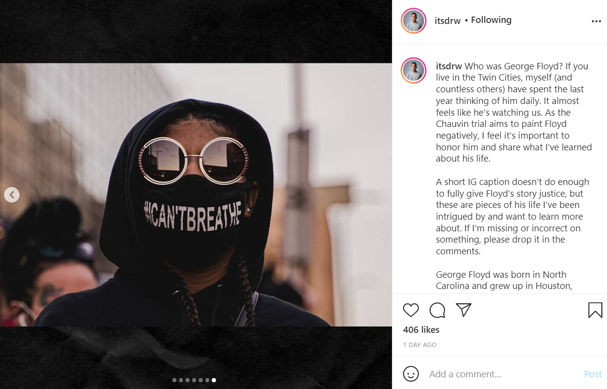Focus the 'Add a comment…' field
Image resolution: width=607 pixels, height=389 pixels.
click(503, 374)
